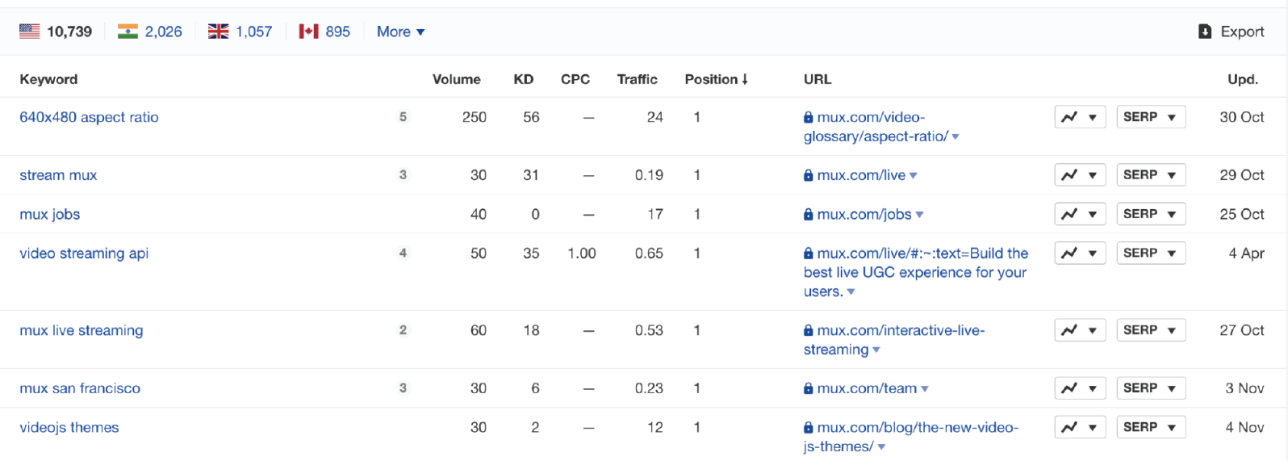Open mux.com/live URL link
The image size is (1288, 461).
click(861, 175)
